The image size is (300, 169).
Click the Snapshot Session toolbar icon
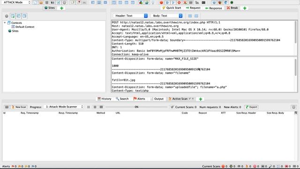52,2
